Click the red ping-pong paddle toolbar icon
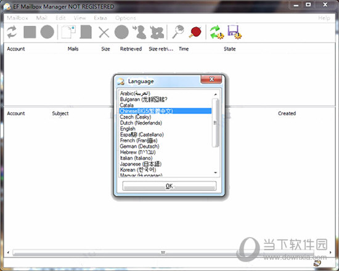The height and width of the screenshot is (271, 339). [195, 32]
